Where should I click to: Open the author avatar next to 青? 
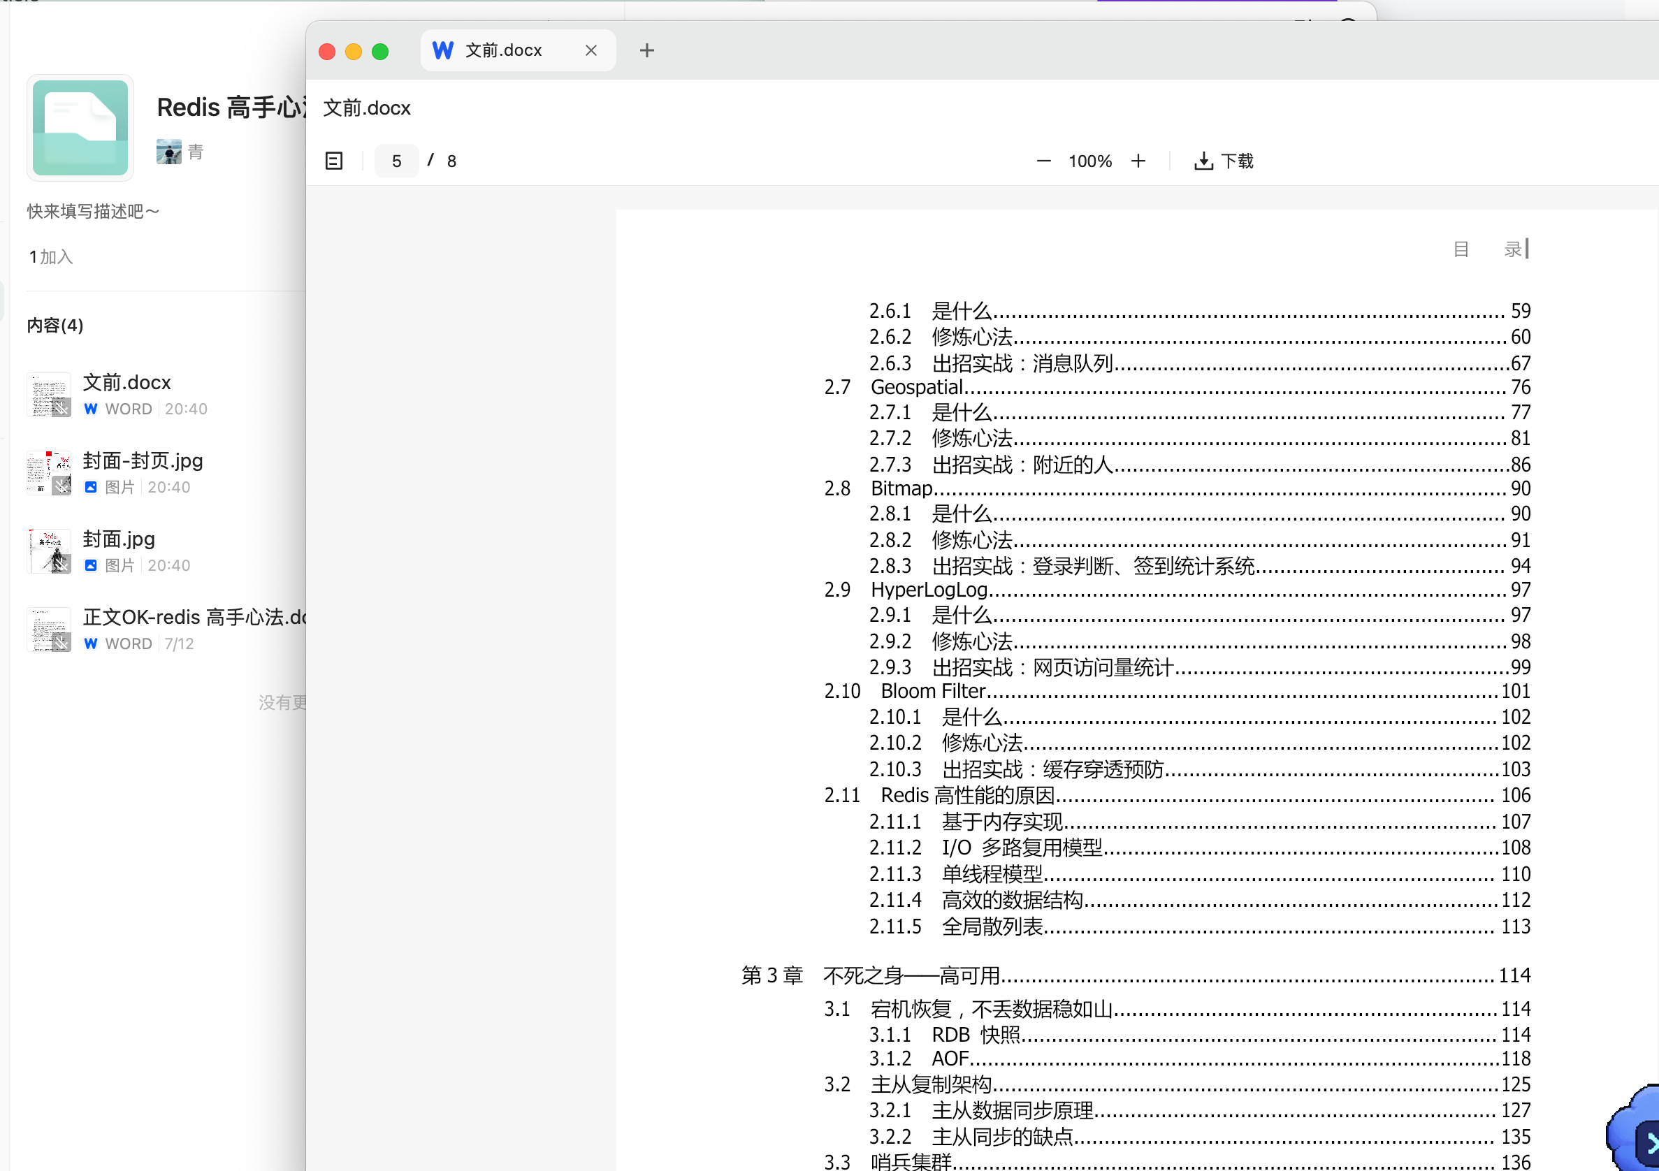click(169, 152)
